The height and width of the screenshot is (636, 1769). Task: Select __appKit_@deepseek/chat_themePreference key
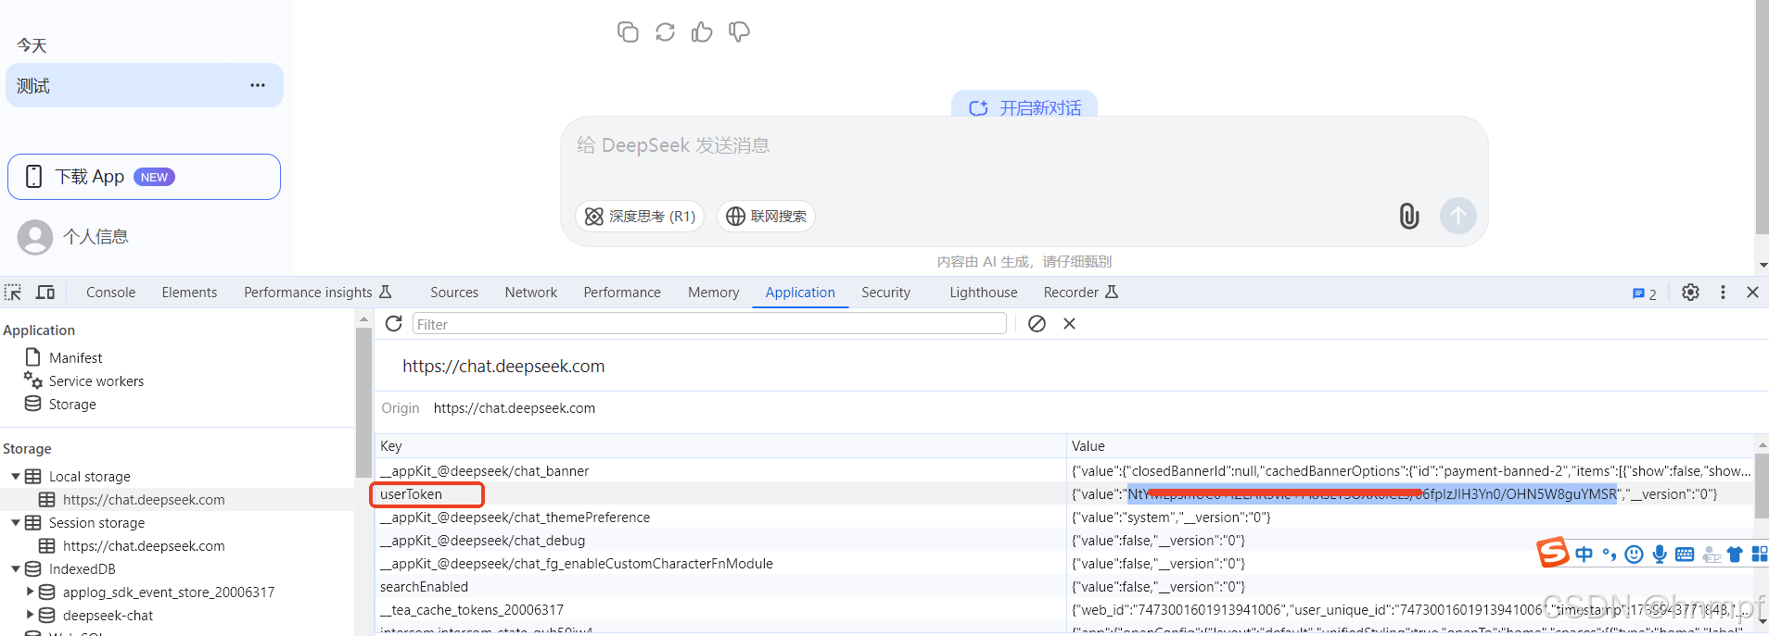[x=720, y=518]
